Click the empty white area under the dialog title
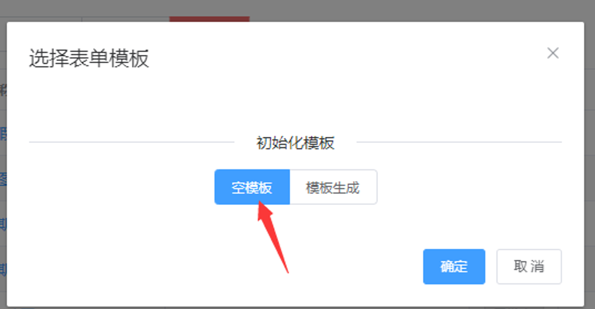 [295, 102]
